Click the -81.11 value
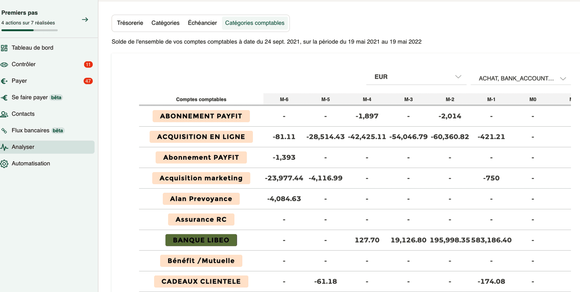Image resolution: width=580 pixels, height=292 pixels. 284,137
